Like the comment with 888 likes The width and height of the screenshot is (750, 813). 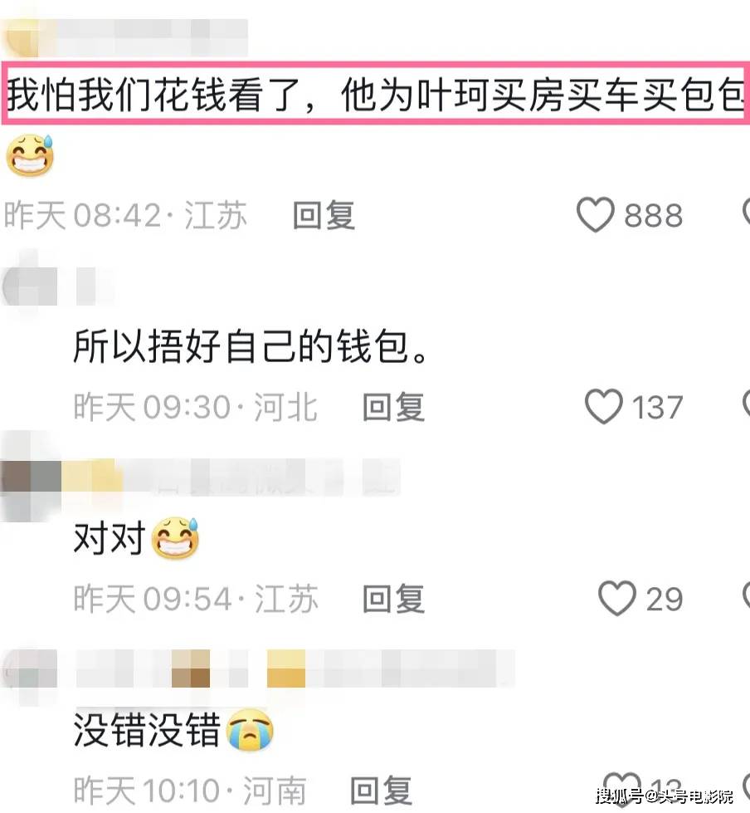point(596,214)
